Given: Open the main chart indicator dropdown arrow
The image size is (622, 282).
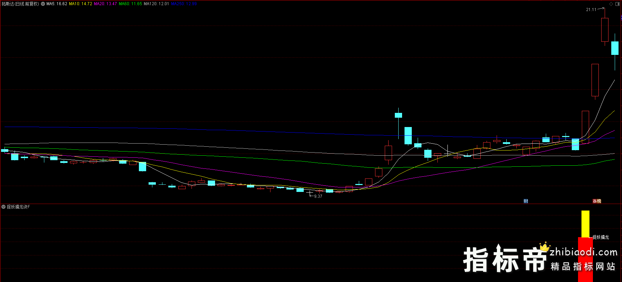Looking at the screenshot, I should [x=43, y=4].
